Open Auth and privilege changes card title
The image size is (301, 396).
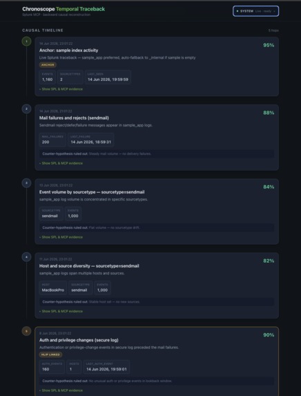click(79, 340)
